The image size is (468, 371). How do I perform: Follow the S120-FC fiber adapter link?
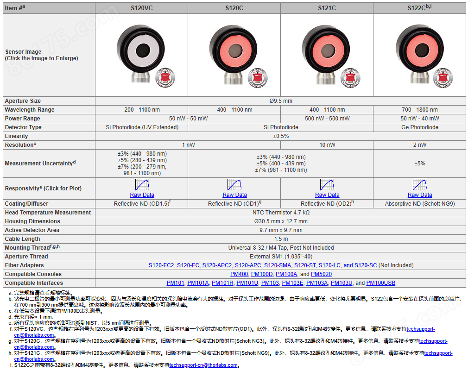pyautogui.click(x=188, y=265)
